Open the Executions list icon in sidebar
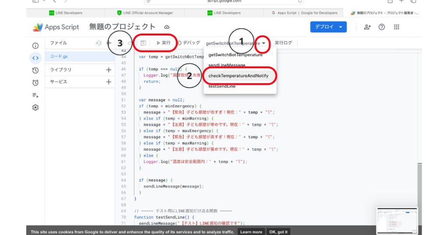 pyautogui.click(x=35, y=95)
